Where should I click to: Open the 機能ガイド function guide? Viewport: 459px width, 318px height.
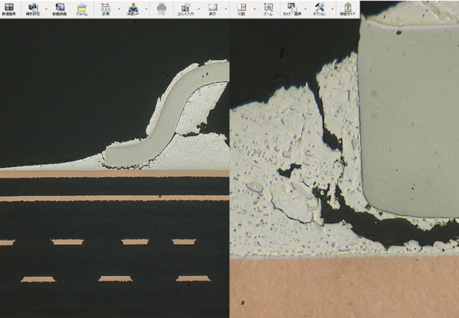pyautogui.click(x=347, y=9)
